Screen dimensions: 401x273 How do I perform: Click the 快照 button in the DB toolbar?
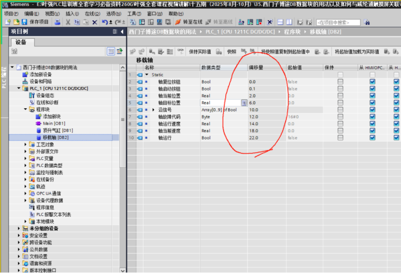(232, 52)
